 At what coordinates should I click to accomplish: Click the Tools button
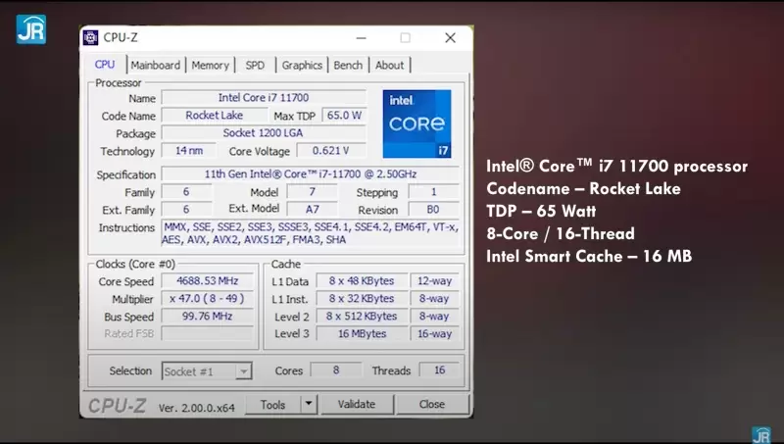pyautogui.click(x=273, y=405)
